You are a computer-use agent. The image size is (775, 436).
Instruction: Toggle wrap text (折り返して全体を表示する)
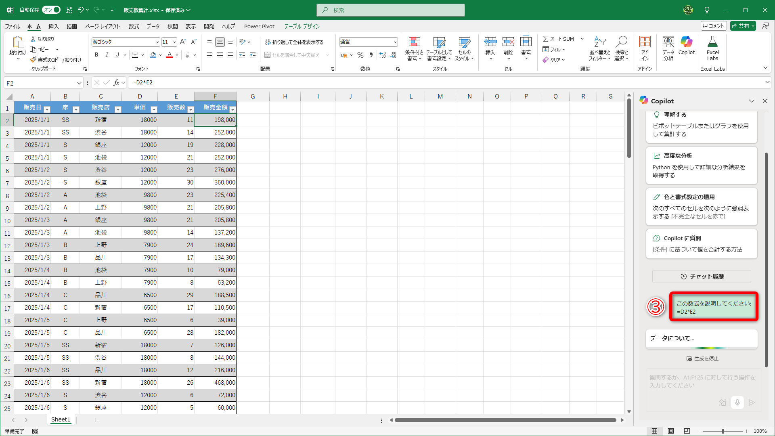tap(294, 42)
